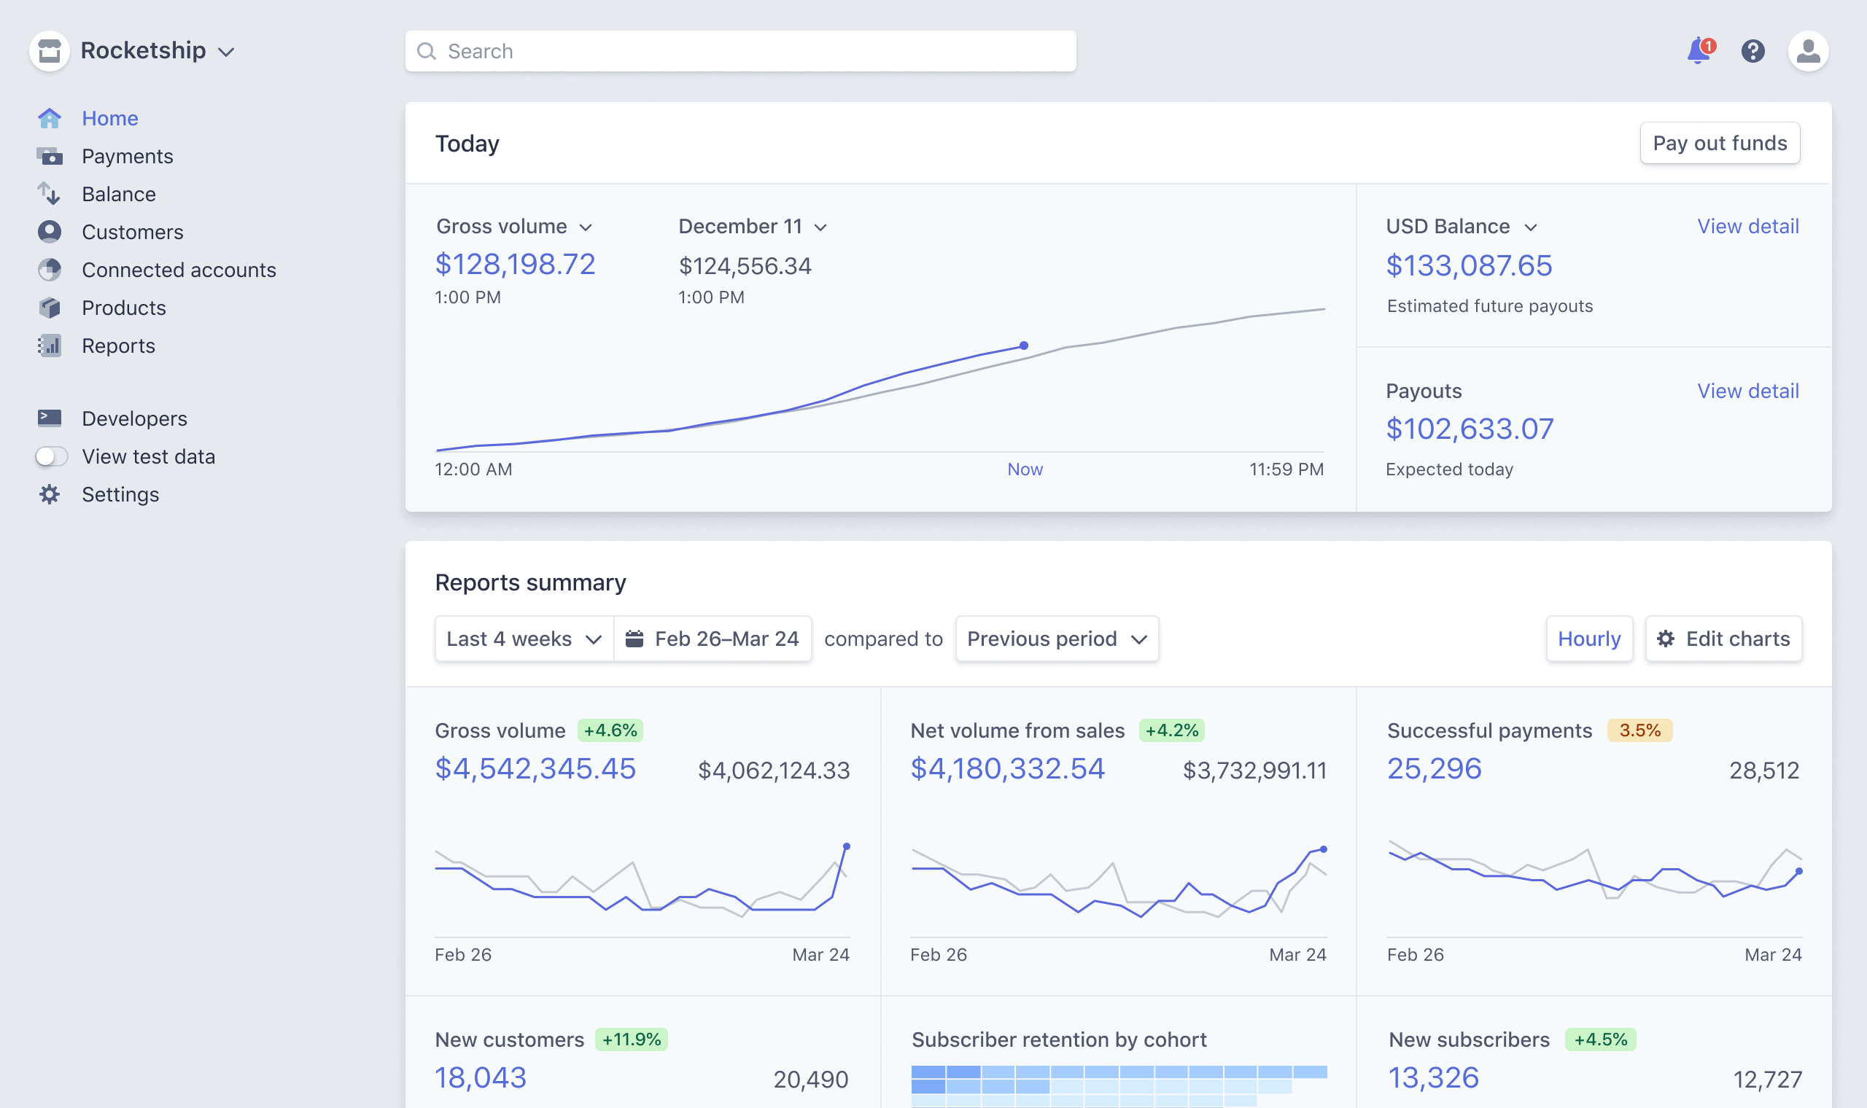
Task: Switch chart granularity to Hourly
Action: pos(1589,639)
